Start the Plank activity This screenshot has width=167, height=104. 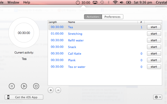(x=154, y=60)
